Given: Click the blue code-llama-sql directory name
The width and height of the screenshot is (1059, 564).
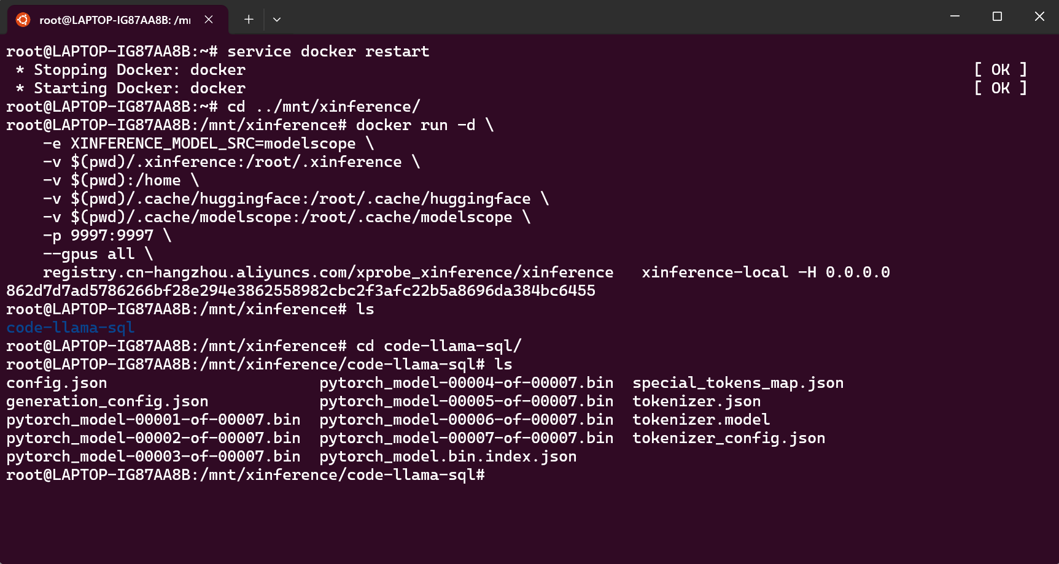Looking at the screenshot, I should click(70, 328).
